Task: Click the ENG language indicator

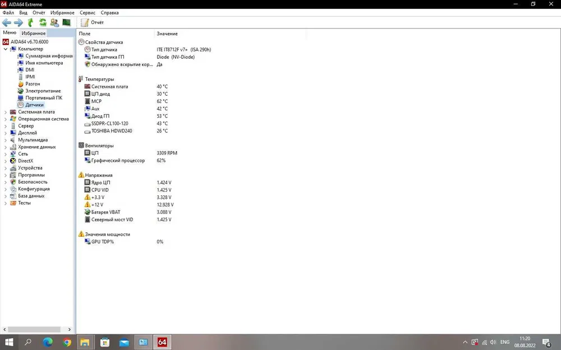Action: [505, 342]
